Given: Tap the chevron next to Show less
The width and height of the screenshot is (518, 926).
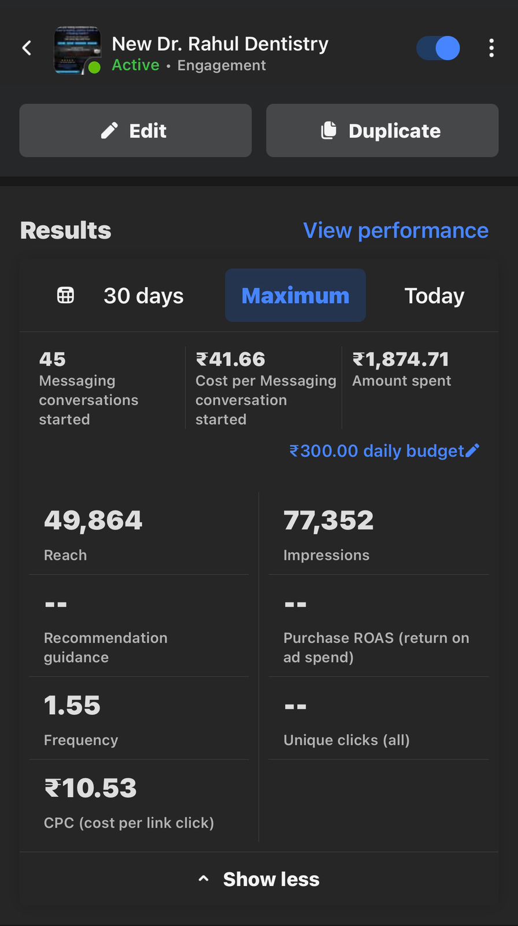Looking at the screenshot, I should click(203, 879).
